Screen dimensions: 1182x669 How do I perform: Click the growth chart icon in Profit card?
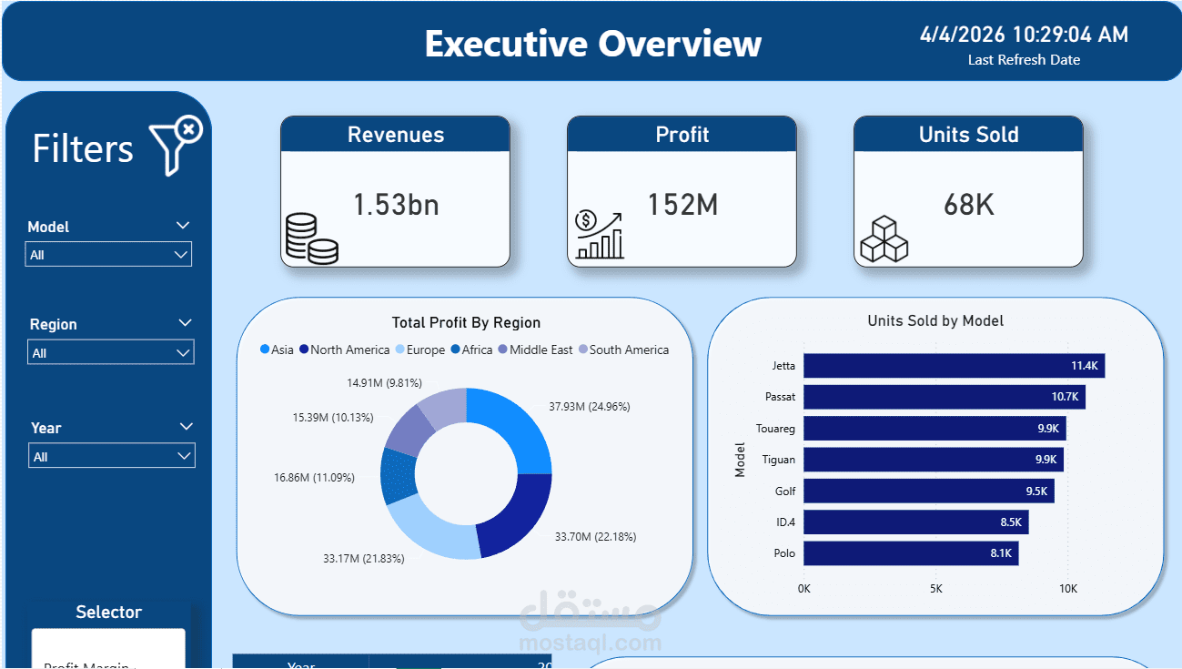[x=600, y=236]
